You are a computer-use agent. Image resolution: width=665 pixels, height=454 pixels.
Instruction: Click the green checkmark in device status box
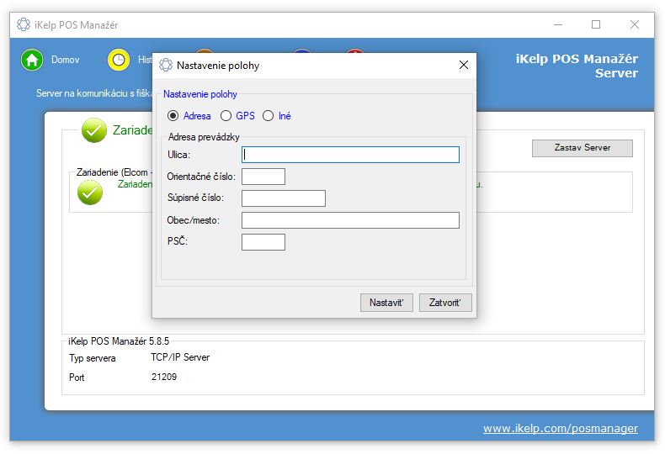click(89, 193)
